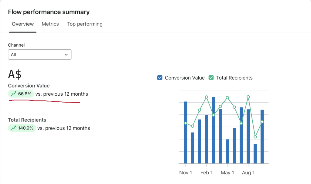Click the tallest blue bar in the chart

tap(214, 130)
